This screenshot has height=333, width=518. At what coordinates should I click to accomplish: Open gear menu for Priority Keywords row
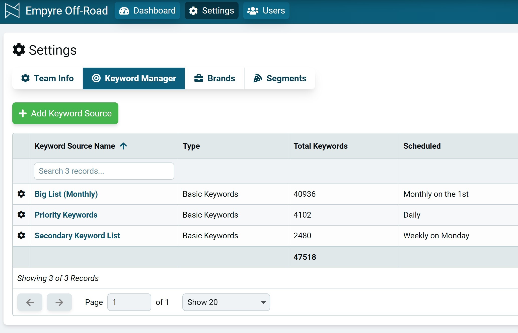21,215
